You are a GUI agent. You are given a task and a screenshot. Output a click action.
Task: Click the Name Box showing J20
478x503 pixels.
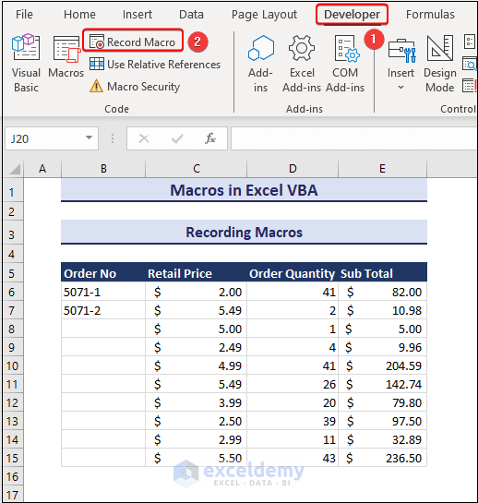[45, 138]
